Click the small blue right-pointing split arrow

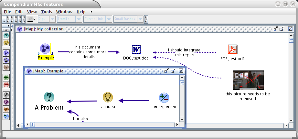(12, 30)
